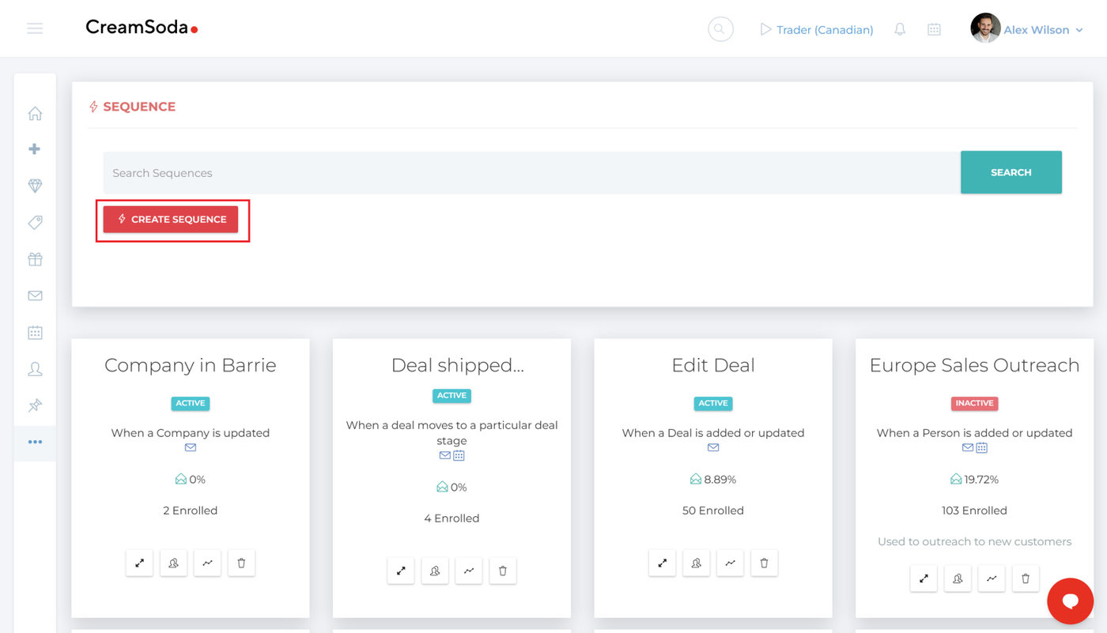
Task: Open the mail icon in sidebar
Action: coord(35,296)
